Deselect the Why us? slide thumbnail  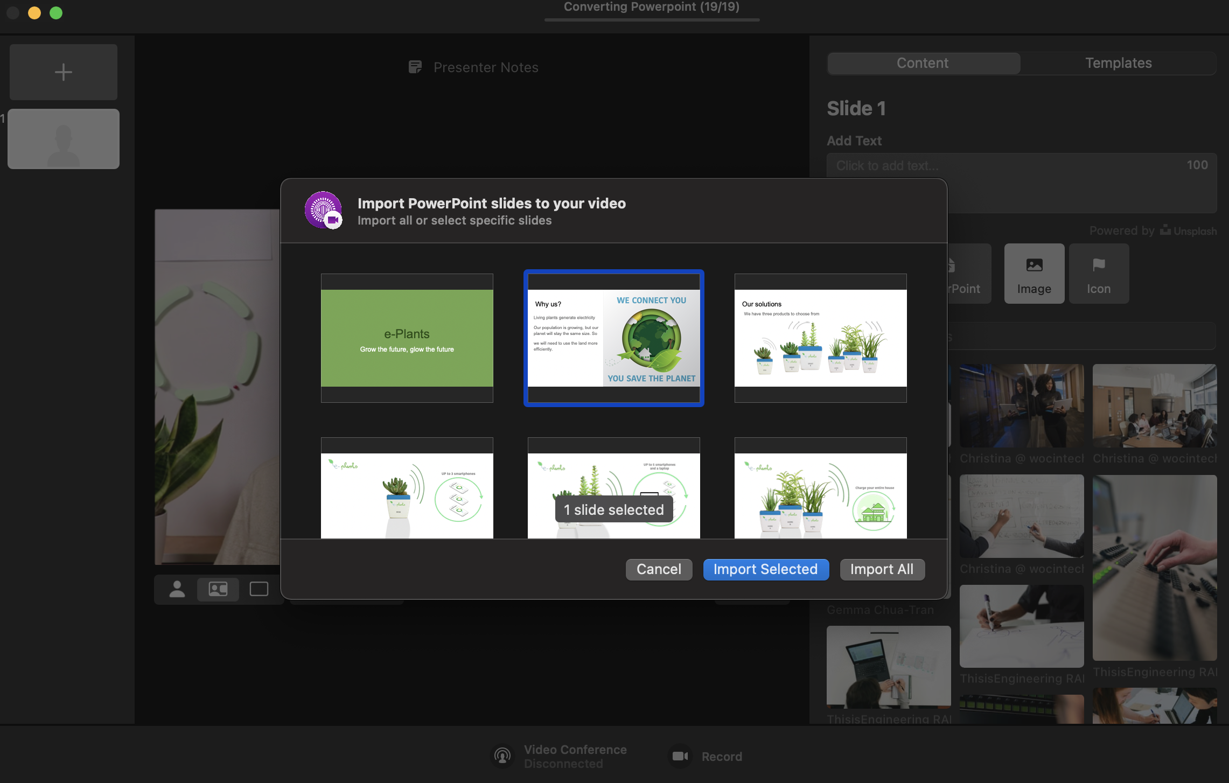614,338
